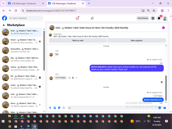Open Chrome three-dot menu
Viewport: 172px width, 129px height.
point(168,11)
